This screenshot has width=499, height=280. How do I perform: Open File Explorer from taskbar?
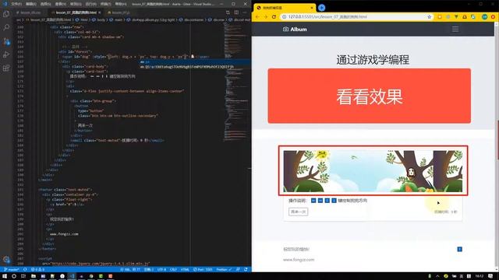click(33, 276)
